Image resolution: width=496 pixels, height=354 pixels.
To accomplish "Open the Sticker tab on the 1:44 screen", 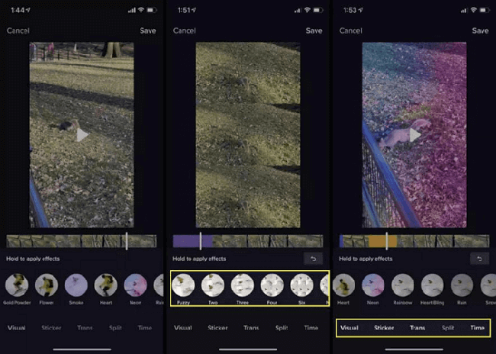I will (x=51, y=328).
